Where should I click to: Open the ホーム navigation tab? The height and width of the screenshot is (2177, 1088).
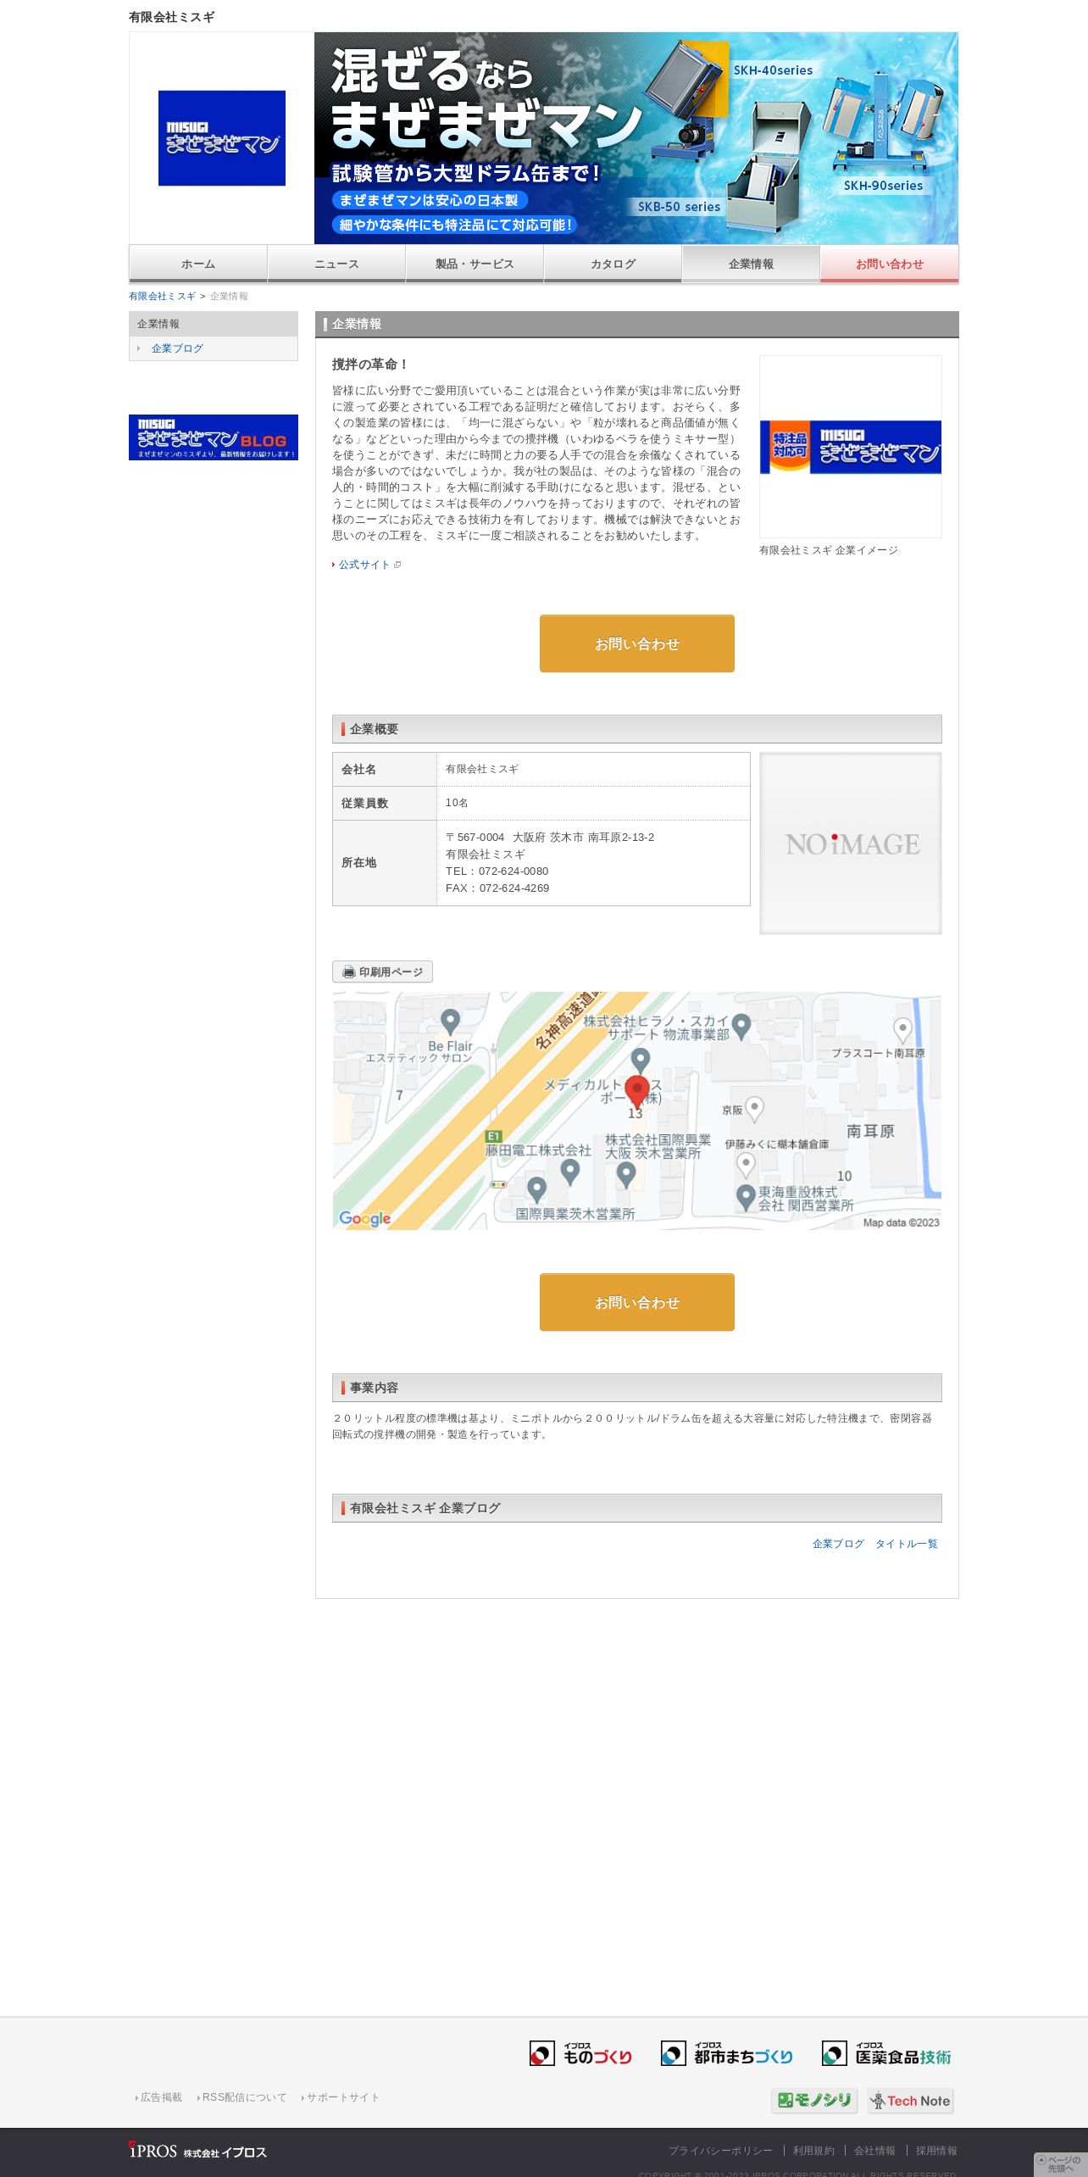pos(198,264)
